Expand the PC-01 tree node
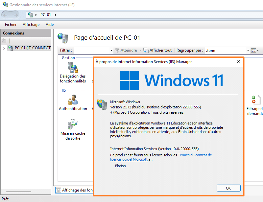The width and height of the screenshot is (263, 202). point(4,48)
